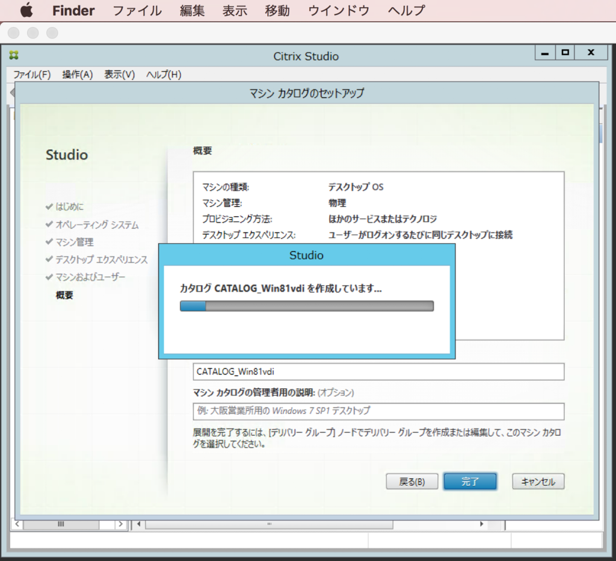This screenshot has width=616, height=561.
Task: Go to the オペレーティング システム step
Action: point(97,225)
